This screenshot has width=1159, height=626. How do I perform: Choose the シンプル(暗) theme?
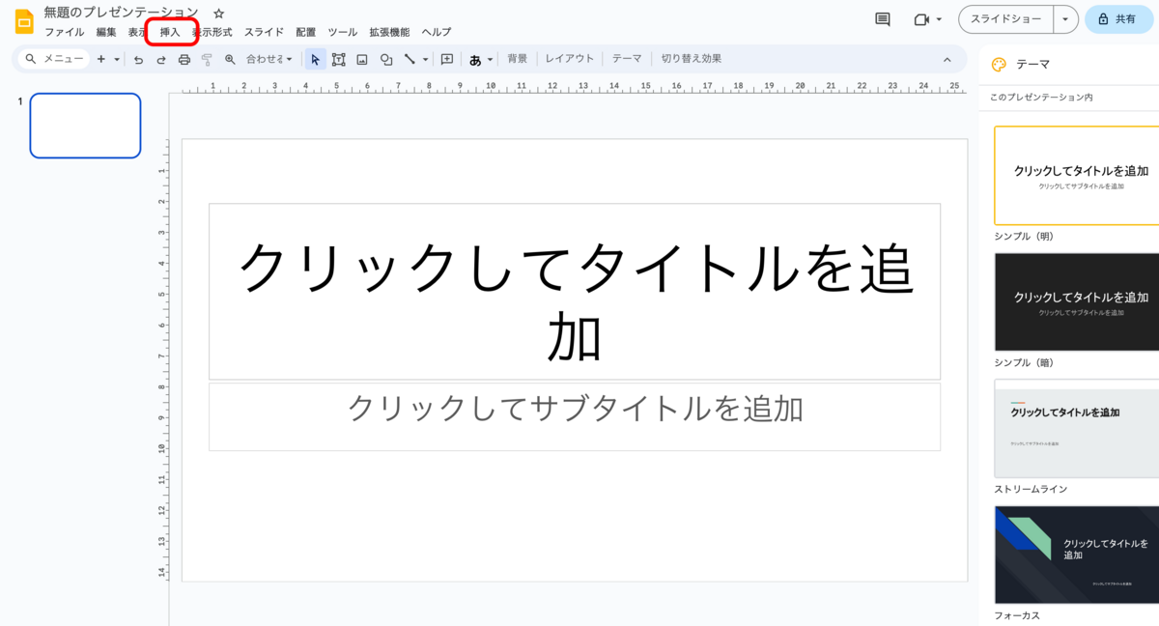pos(1077,301)
